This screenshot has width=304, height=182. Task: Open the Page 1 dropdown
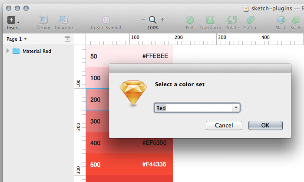pyautogui.click(x=17, y=39)
